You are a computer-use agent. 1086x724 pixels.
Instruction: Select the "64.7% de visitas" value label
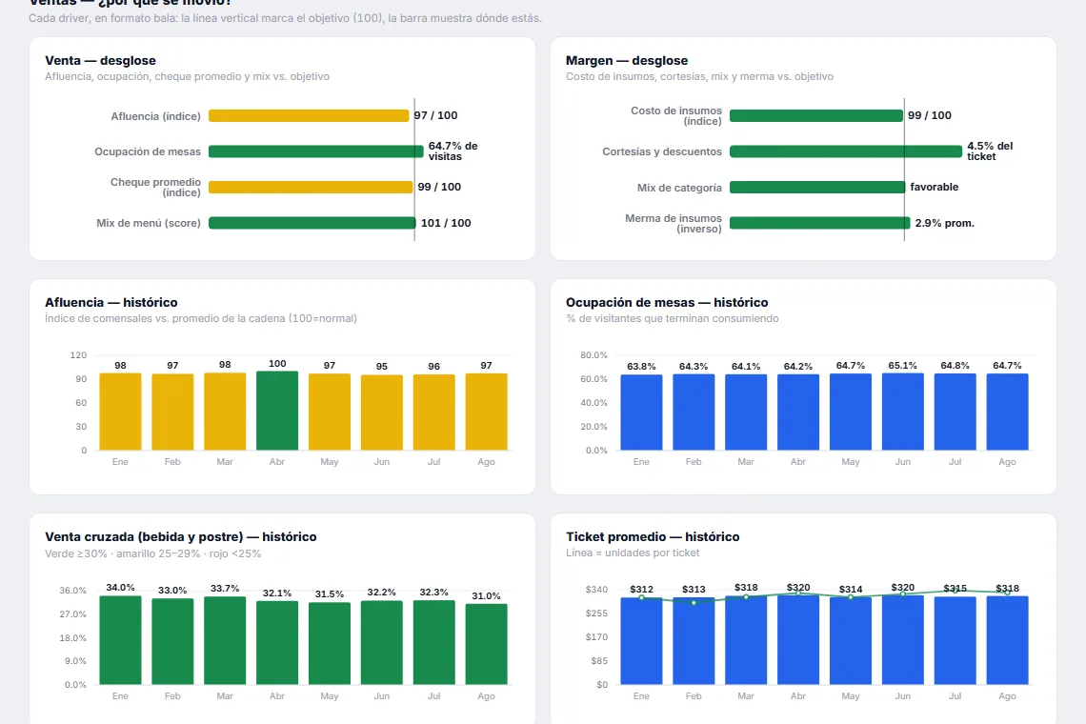pyautogui.click(x=452, y=151)
